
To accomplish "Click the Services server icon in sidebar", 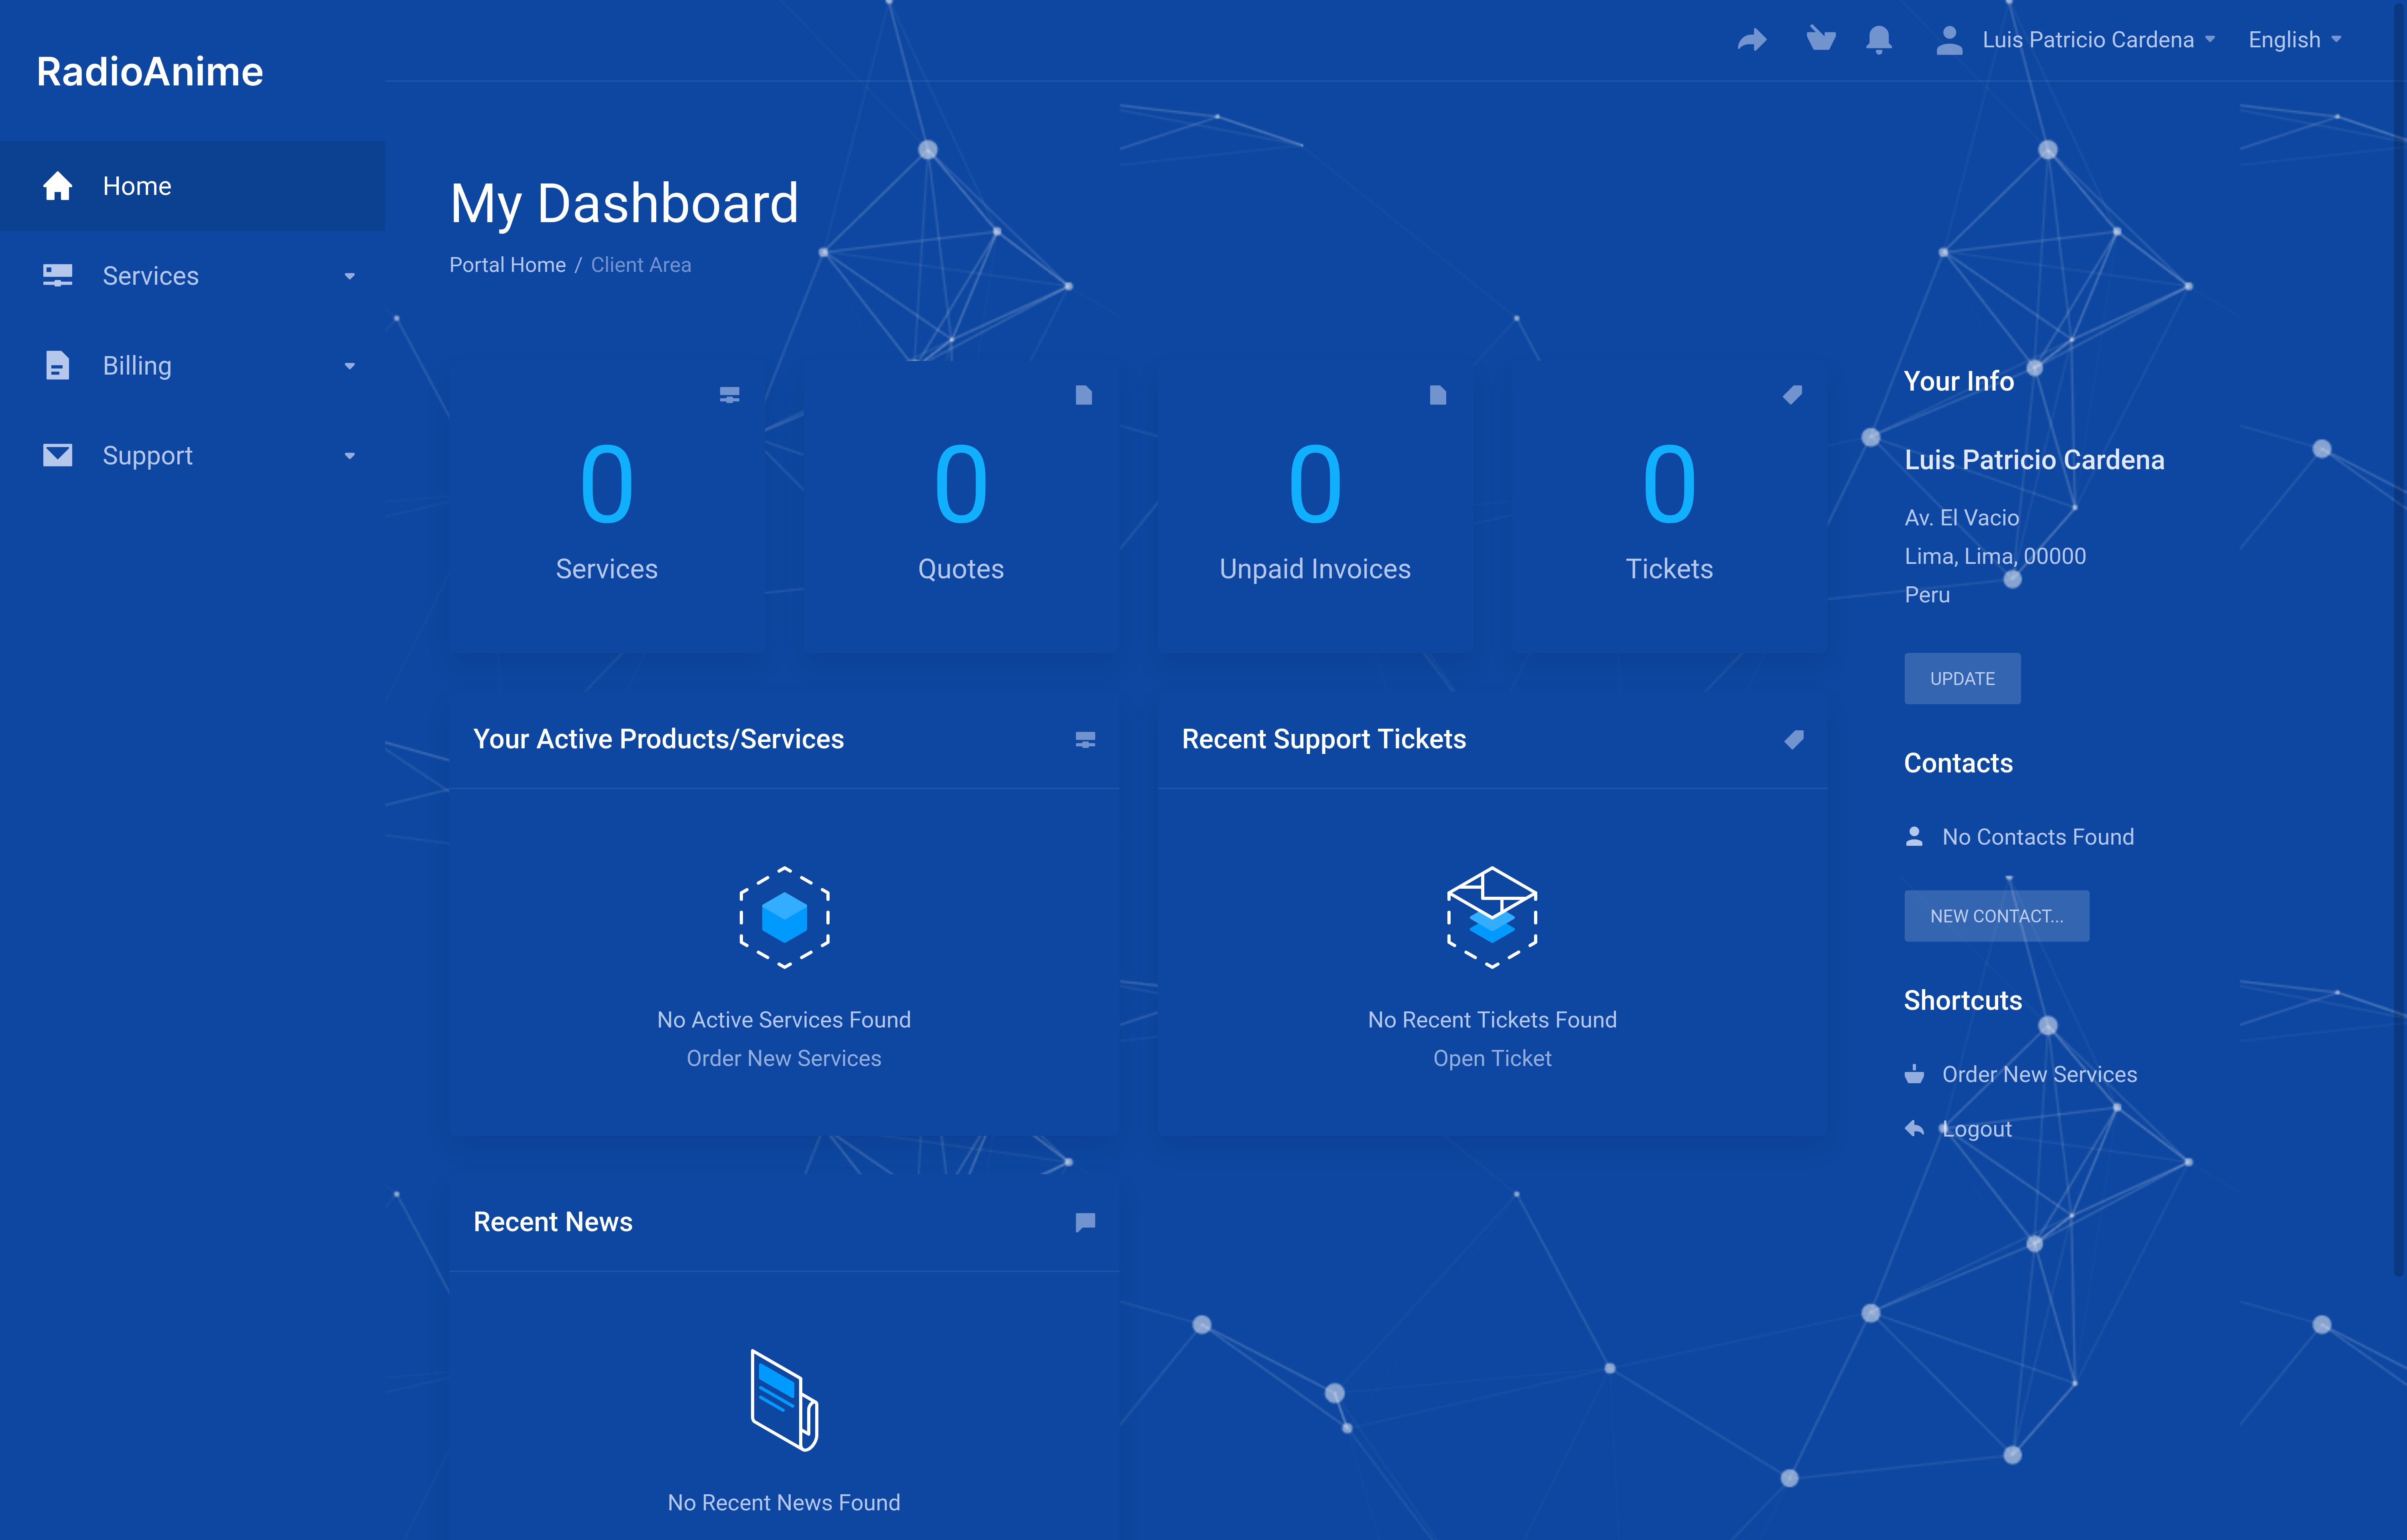I will pos(58,276).
